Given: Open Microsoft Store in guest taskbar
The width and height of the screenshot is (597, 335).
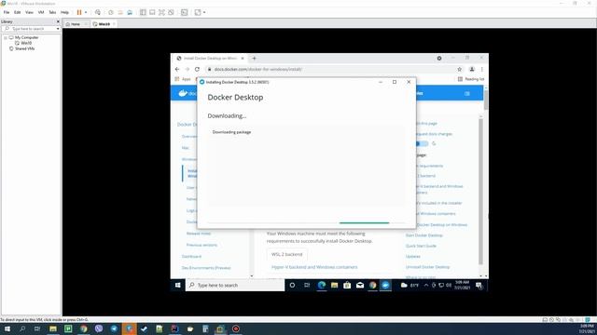Looking at the screenshot, I should (347, 286).
